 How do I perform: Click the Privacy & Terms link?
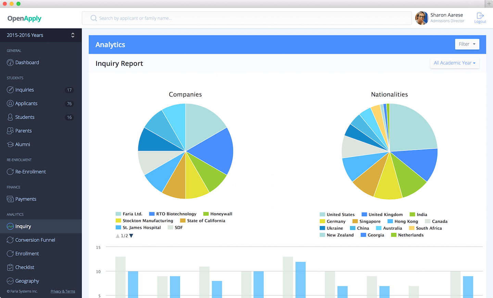pyautogui.click(x=63, y=291)
